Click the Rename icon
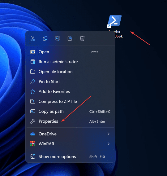This screenshot has height=176, width=167. pos(58,38)
